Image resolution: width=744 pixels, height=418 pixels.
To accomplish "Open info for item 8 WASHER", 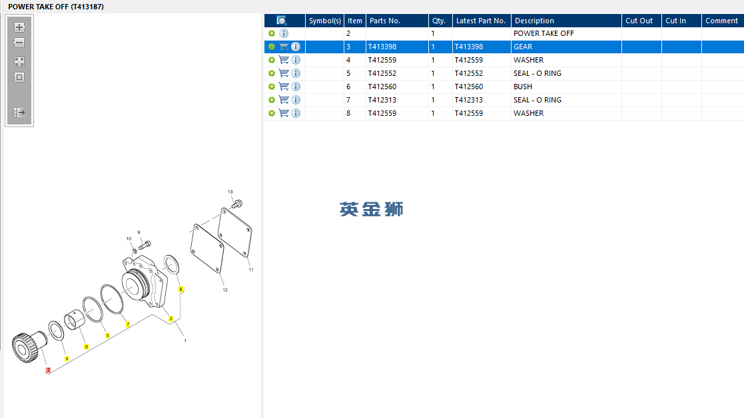I will 296,112.
